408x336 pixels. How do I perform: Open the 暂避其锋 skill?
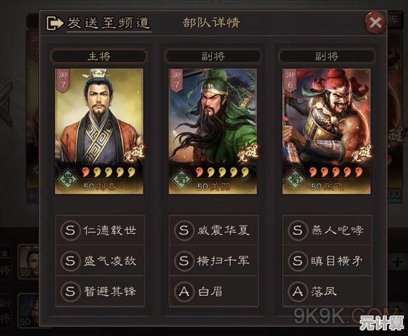100,291
